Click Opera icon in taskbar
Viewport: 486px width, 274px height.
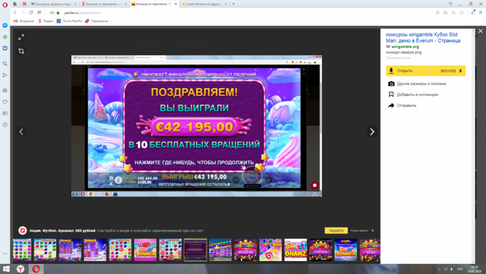pyautogui.click(x=36, y=269)
